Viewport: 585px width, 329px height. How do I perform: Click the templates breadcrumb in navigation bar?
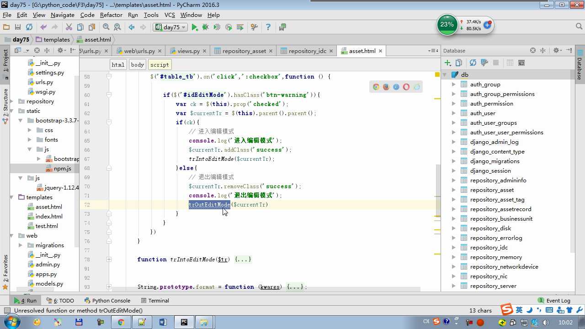(x=53, y=40)
